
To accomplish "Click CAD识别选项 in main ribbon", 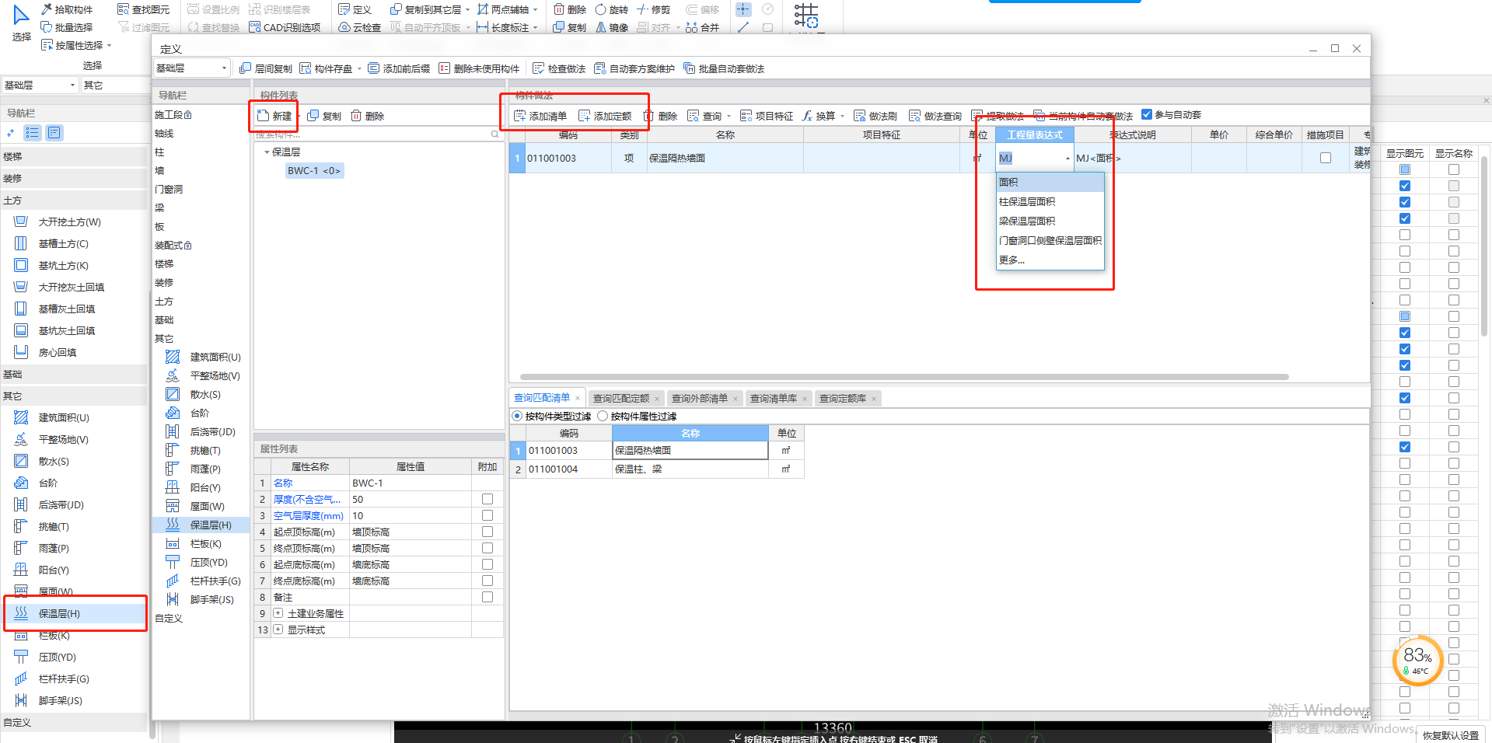I will tap(285, 27).
